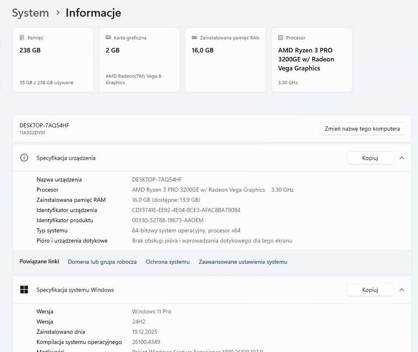Click the 3.30 GHz text in Procesor card
Image resolution: width=418 pixels, height=352 pixels.
click(x=288, y=83)
